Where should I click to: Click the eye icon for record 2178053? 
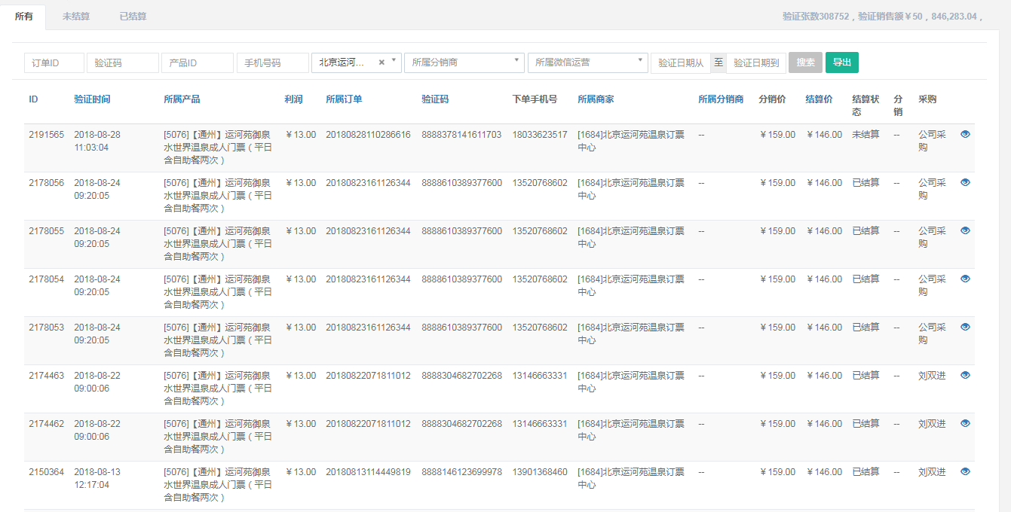[965, 327]
